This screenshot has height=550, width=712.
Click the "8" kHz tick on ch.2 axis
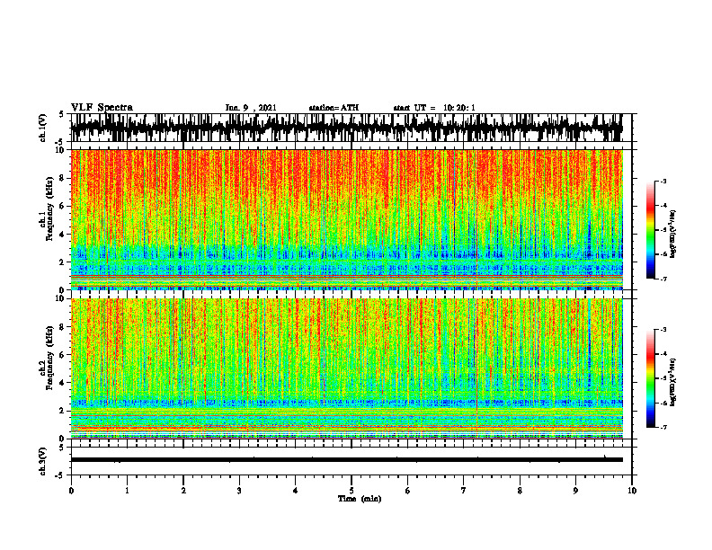click(62, 327)
